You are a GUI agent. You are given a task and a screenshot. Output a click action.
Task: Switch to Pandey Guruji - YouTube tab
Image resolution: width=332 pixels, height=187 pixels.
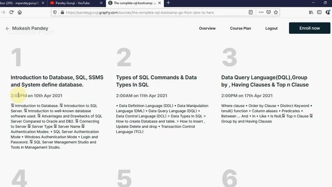76,3
